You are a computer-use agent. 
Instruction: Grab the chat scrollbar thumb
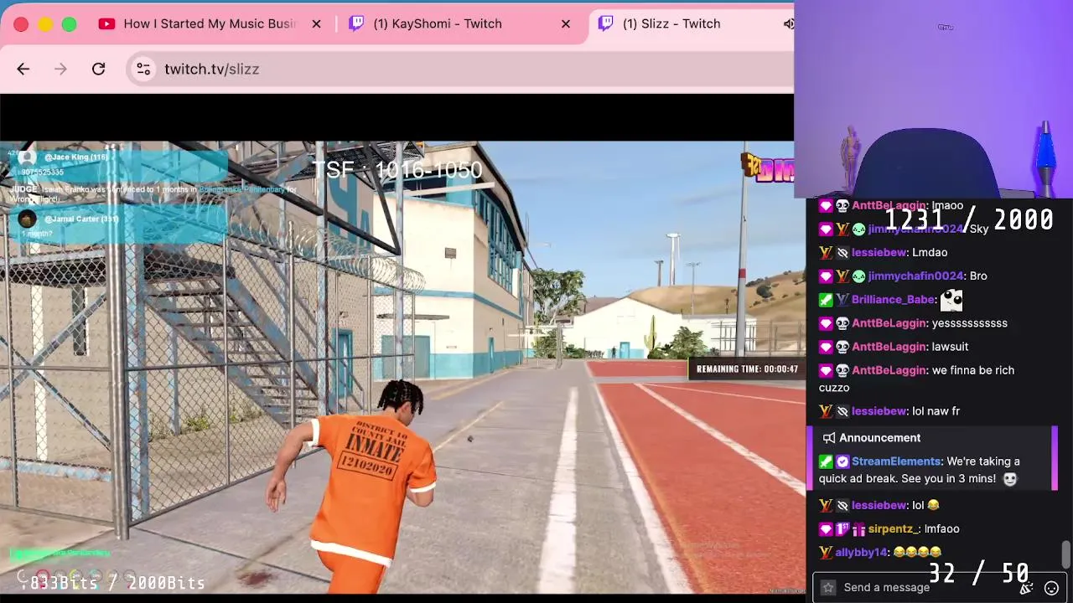(1065, 554)
